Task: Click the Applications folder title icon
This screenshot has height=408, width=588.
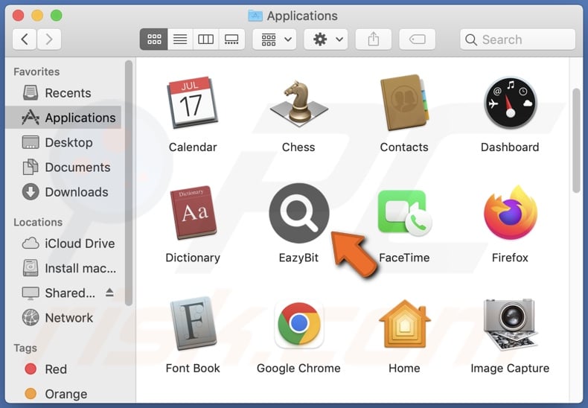Action: pos(255,16)
